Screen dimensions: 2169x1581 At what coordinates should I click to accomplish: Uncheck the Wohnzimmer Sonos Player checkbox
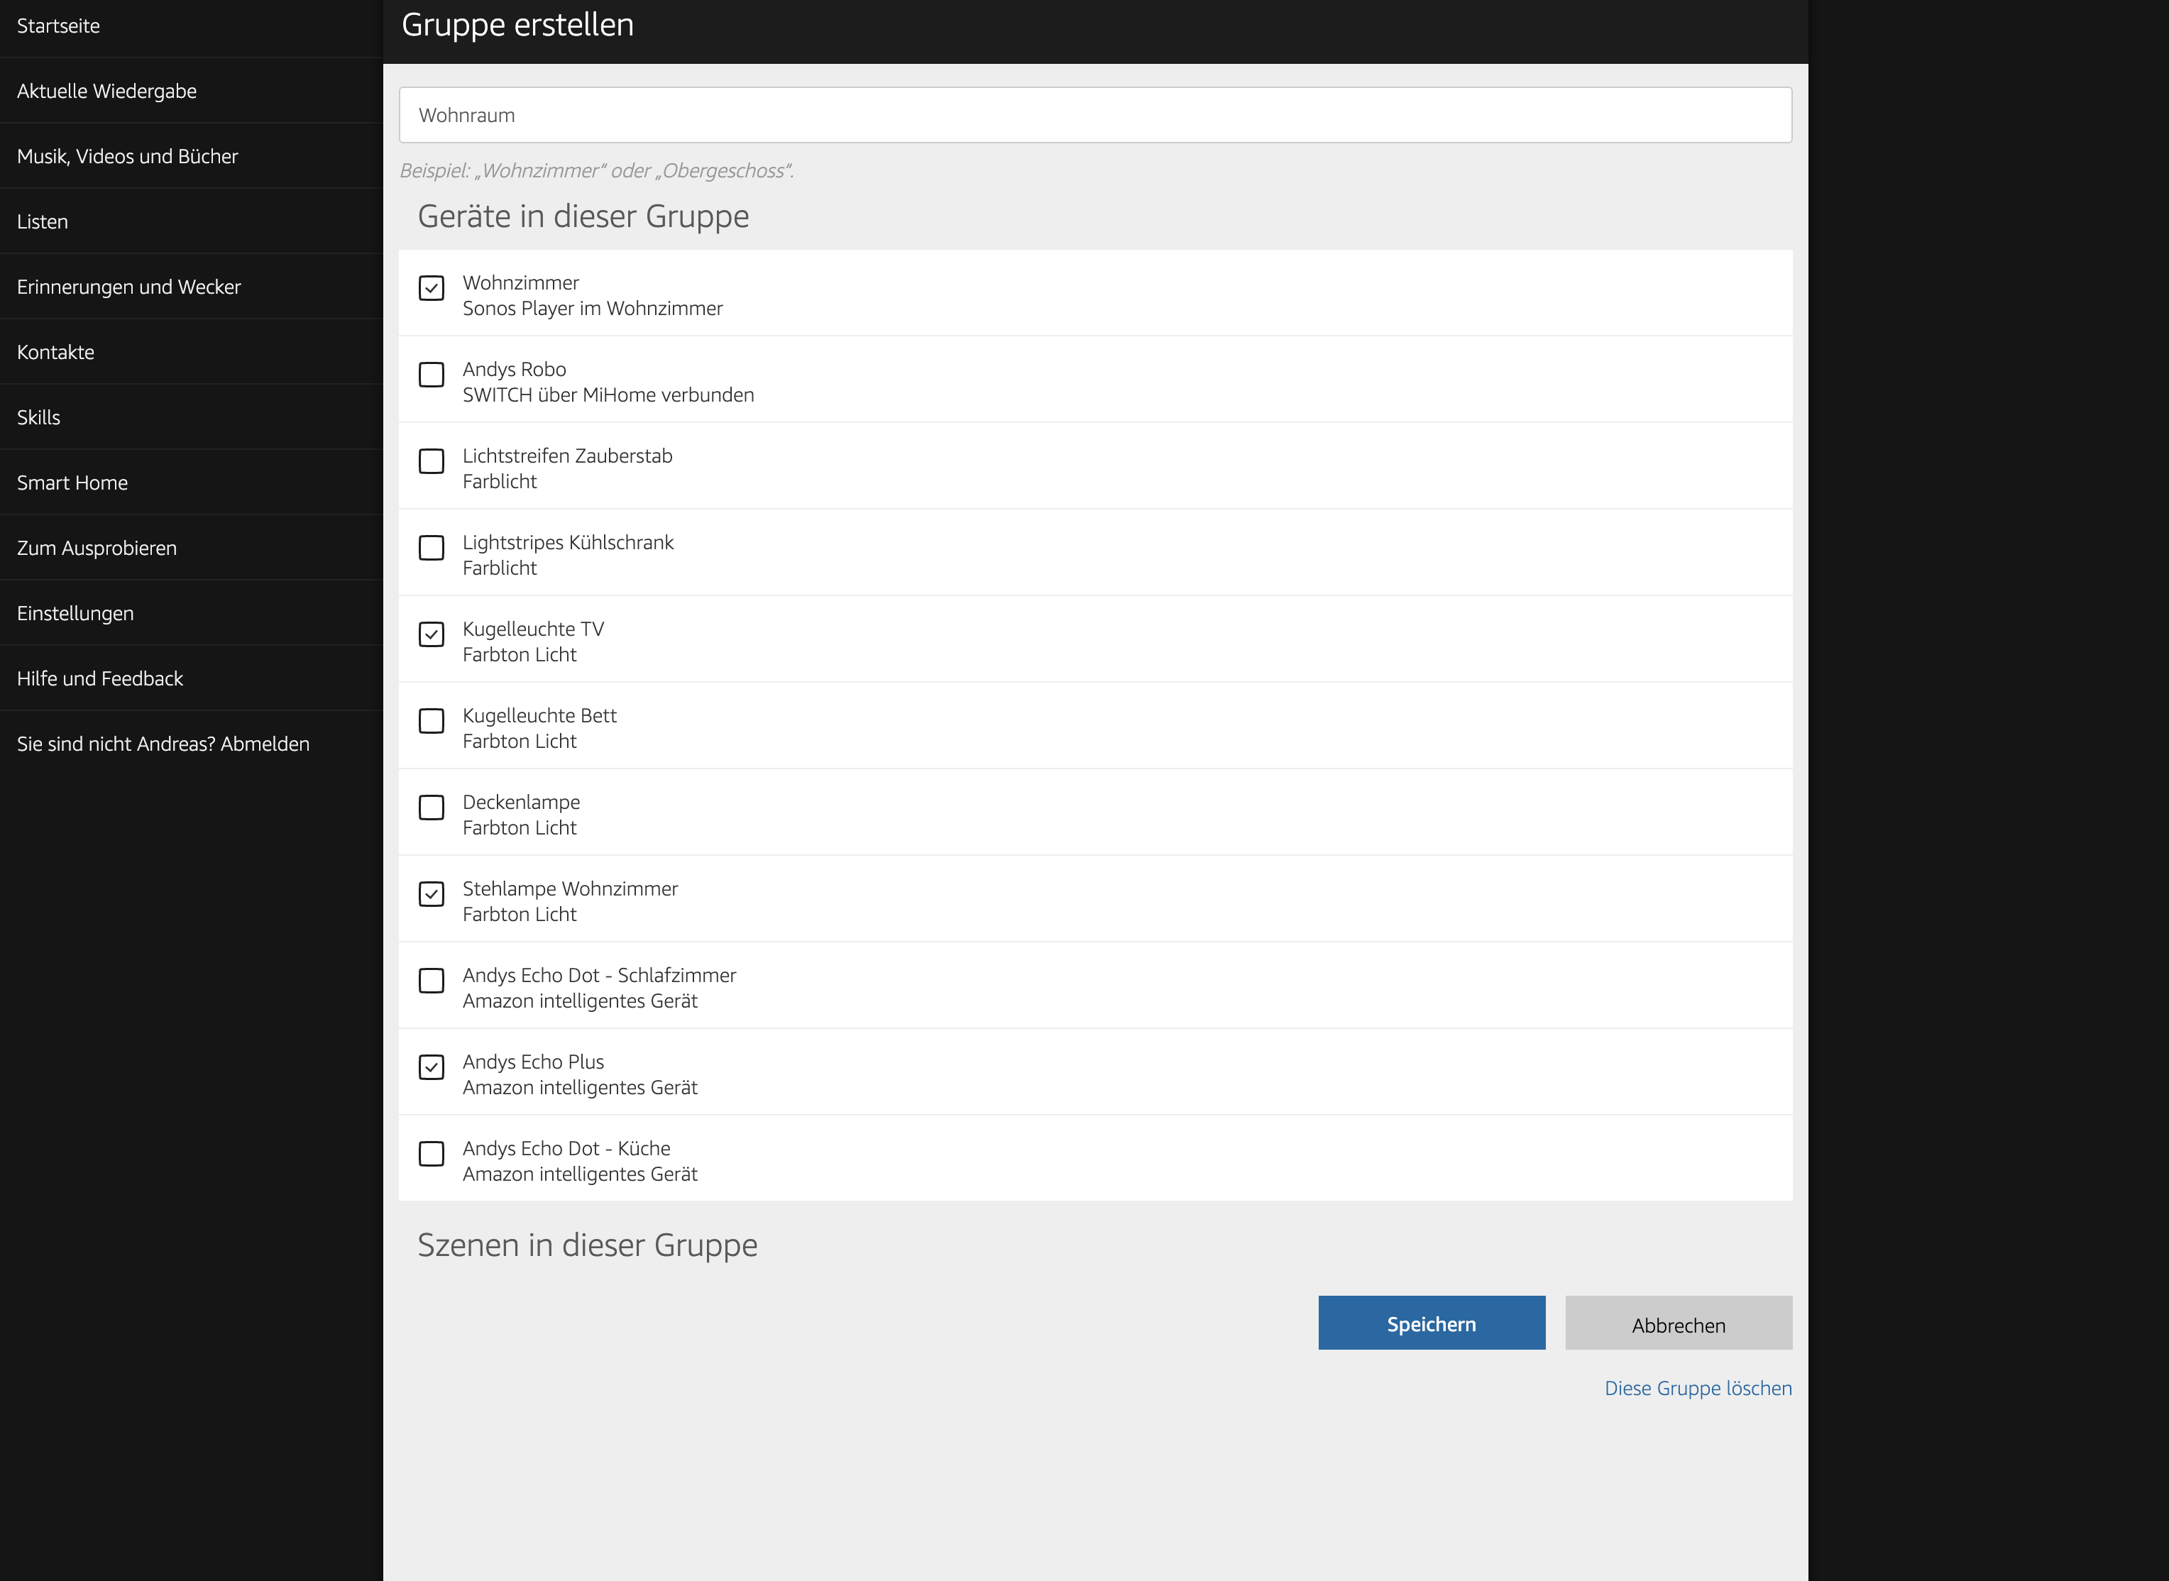click(x=432, y=288)
